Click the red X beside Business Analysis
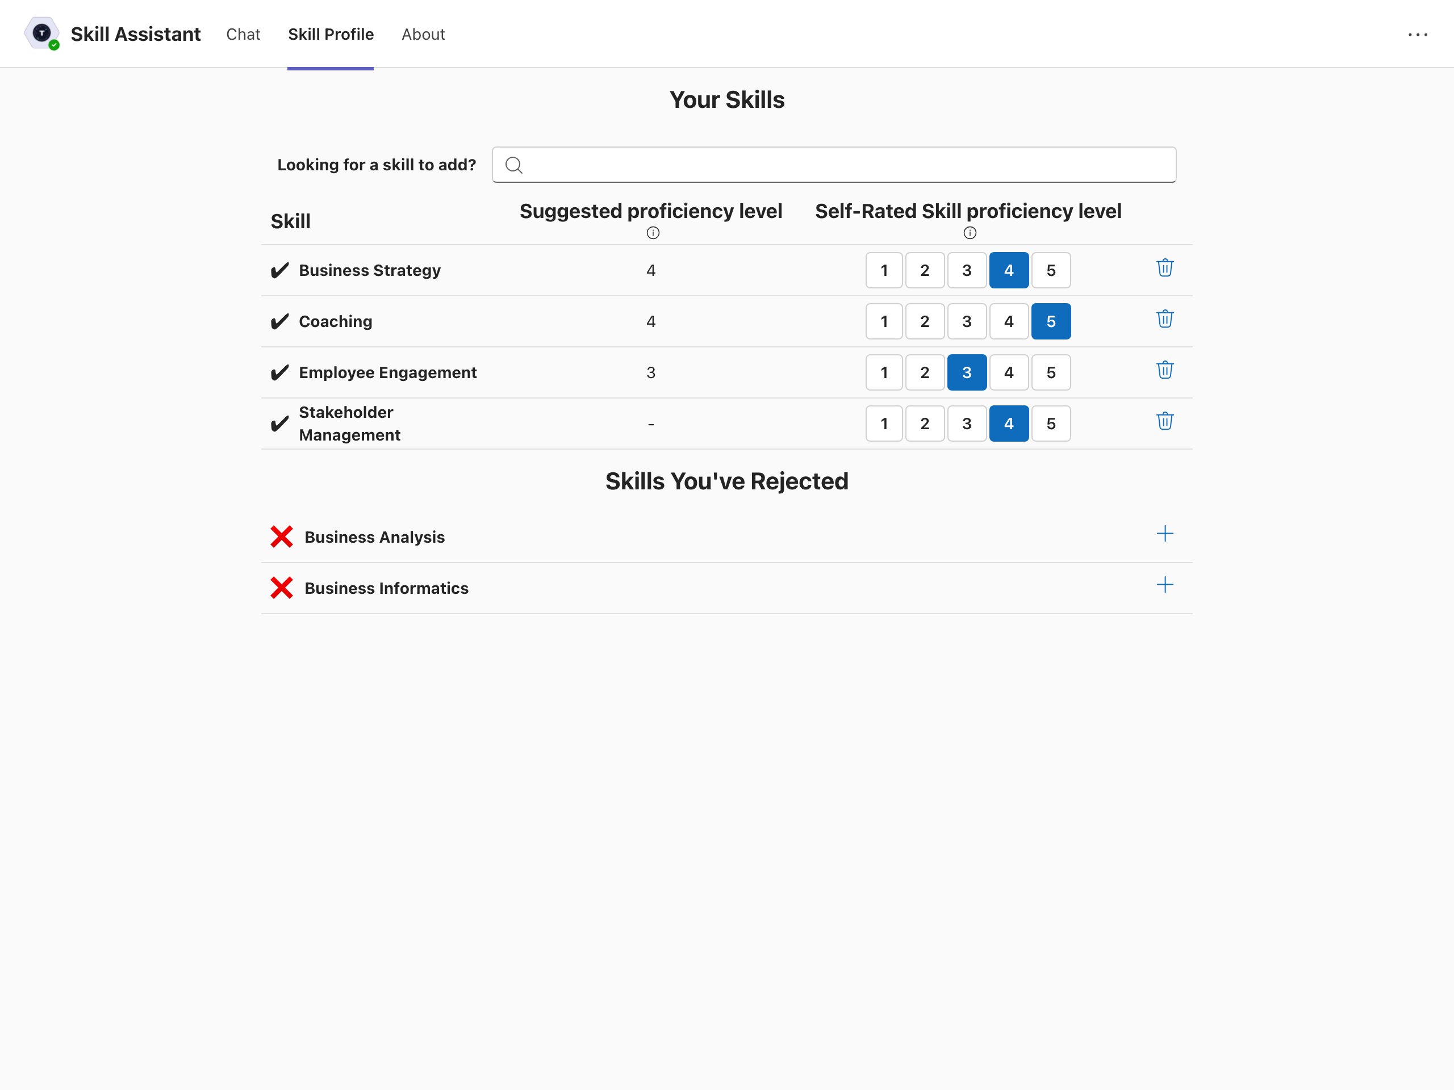The width and height of the screenshot is (1454, 1090). pyautogui.click(x=281, y=537)
